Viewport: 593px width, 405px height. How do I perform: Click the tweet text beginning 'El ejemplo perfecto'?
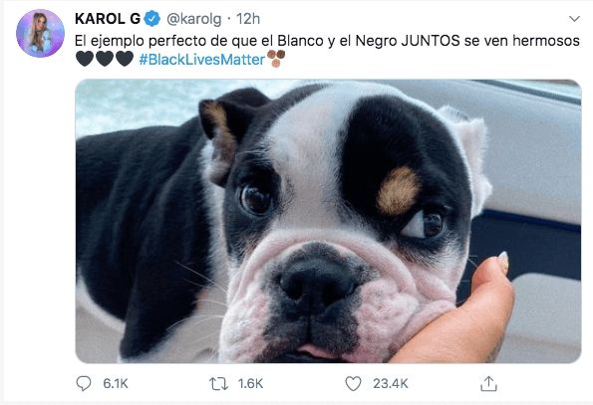[x=327, y=41]
